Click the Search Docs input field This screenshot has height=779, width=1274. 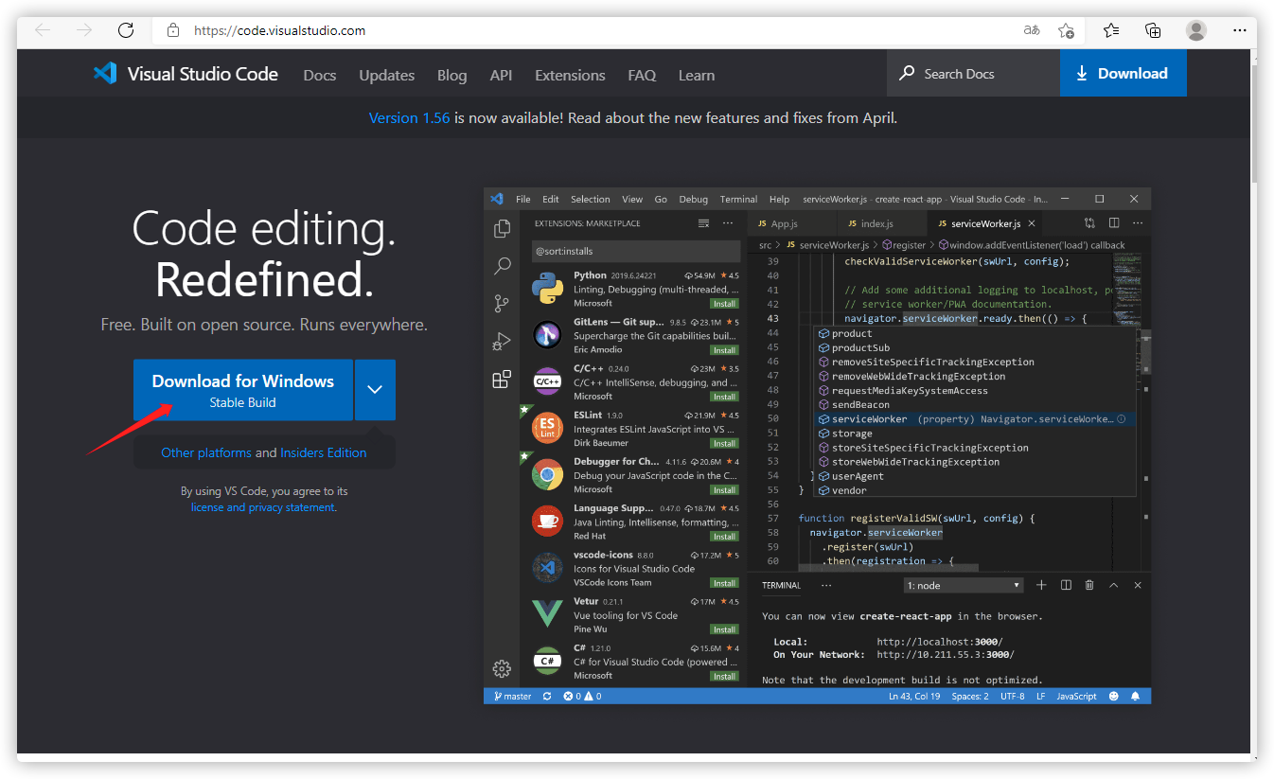coord(973,73)
